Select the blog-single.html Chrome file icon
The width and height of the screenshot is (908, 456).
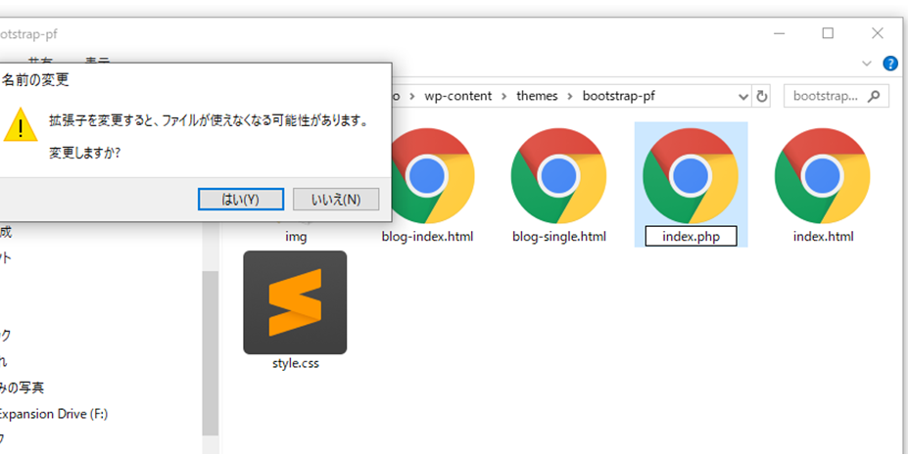point(559,176)
